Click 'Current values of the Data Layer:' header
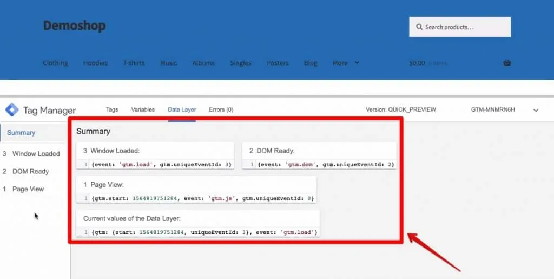 [132, 218]
